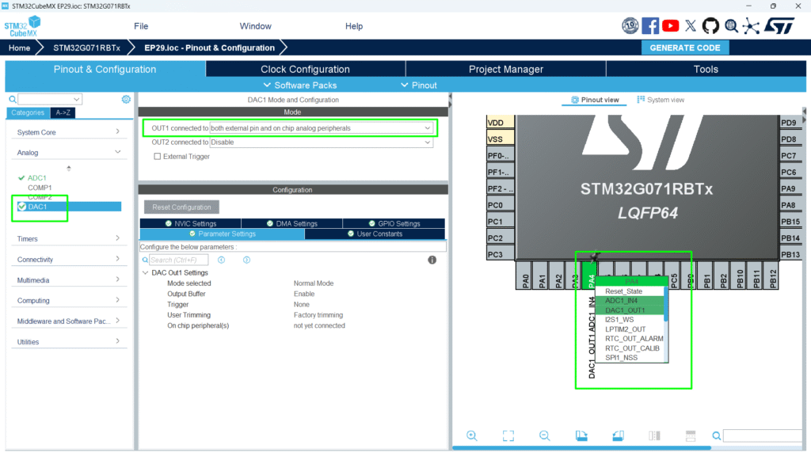Open the YouTube icon in the header
Screen dimensions: 811x456
tap(671, 26)
